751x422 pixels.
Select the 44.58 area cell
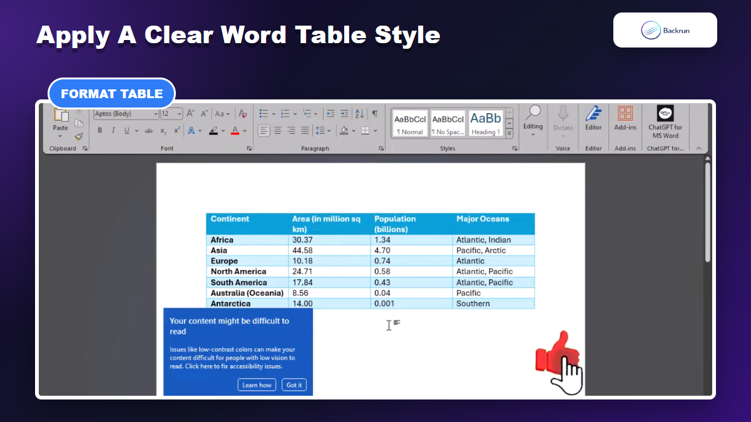(330, 251)
